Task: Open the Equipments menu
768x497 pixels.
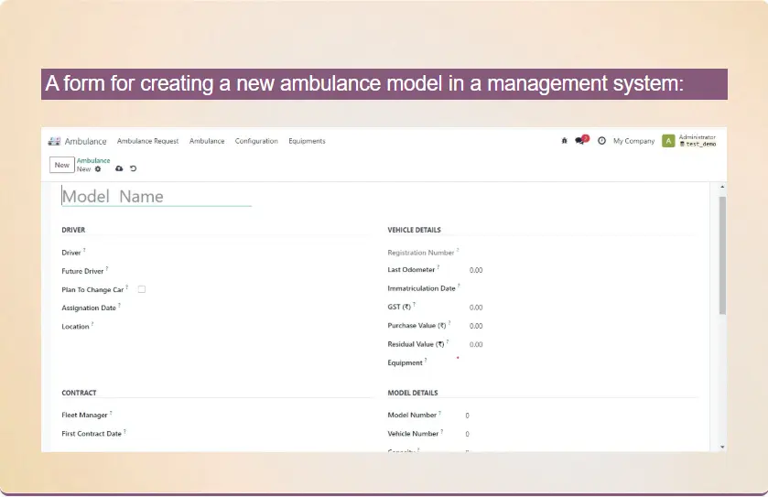Action: tap(307, 141)
